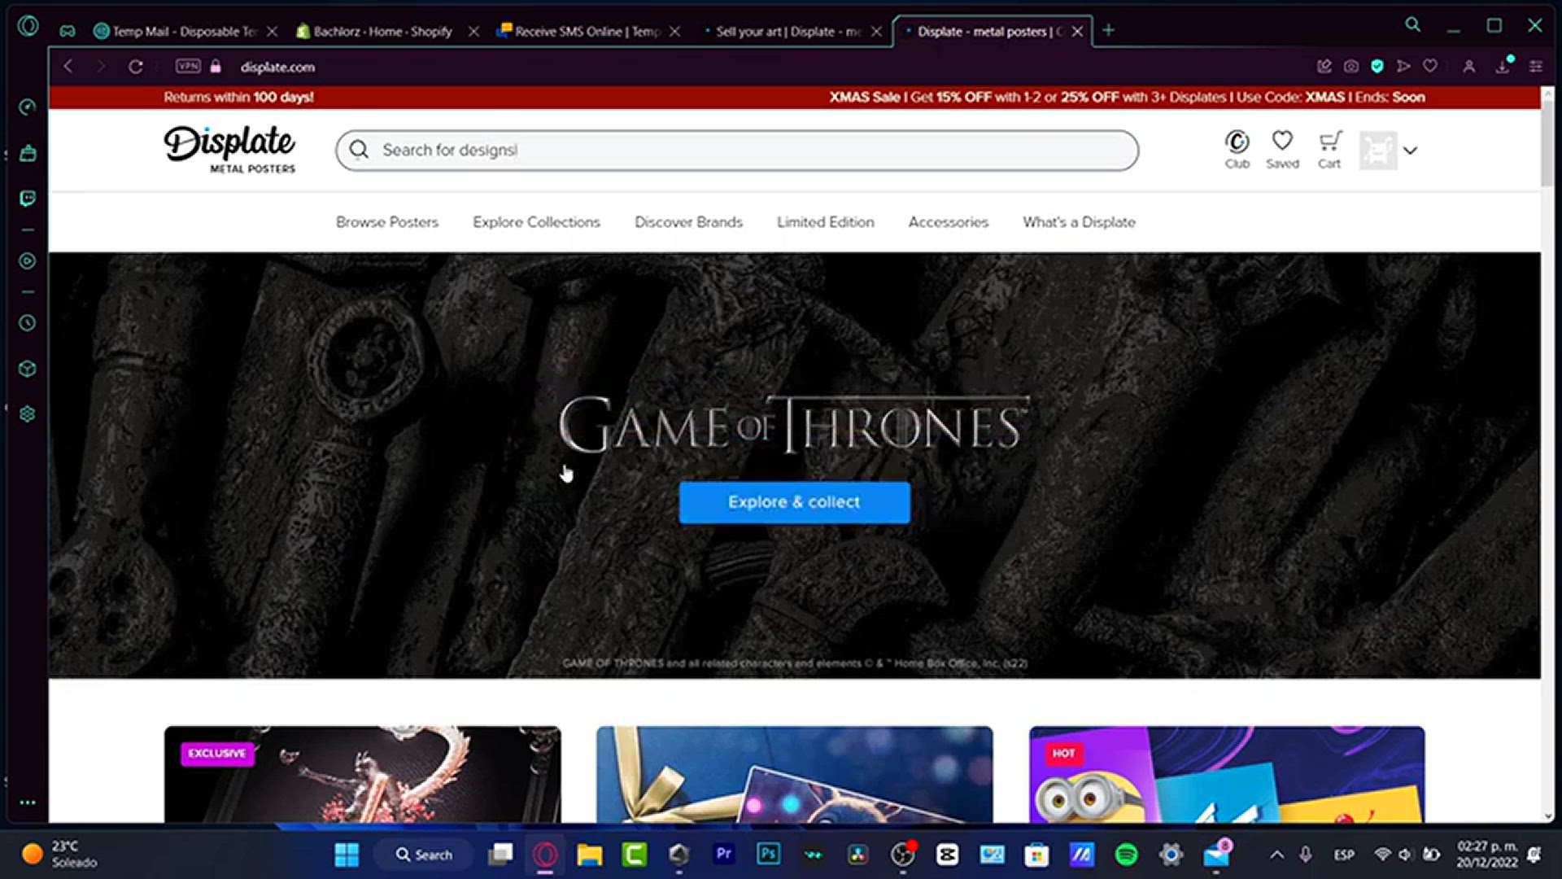Open GX Control speedometer icon in sidebar
The height and width of the screenshot is (879, 1562).
click(x=27, y=107)
